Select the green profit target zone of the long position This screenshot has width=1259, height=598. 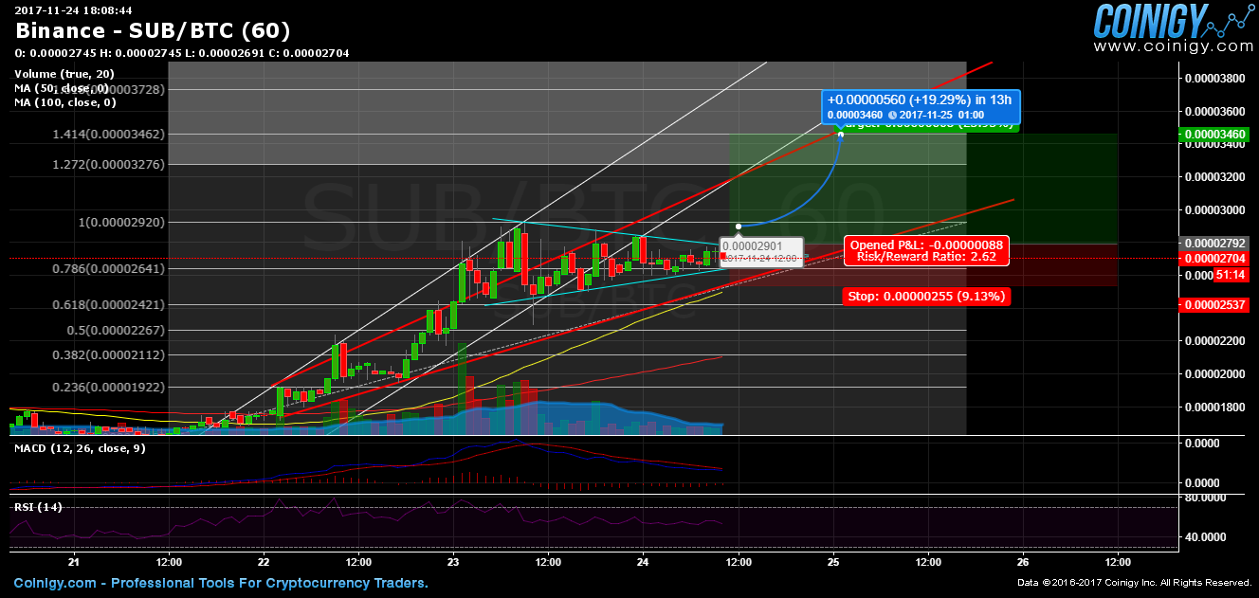(x=923, y=189)
